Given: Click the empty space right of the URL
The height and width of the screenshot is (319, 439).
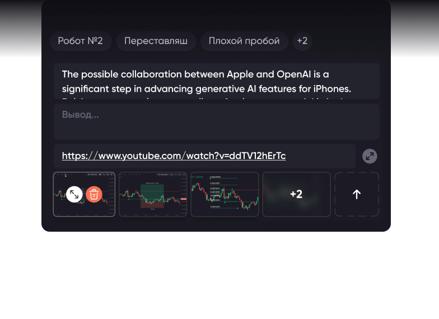Looking at the screenshot, I should click(322, 156).
